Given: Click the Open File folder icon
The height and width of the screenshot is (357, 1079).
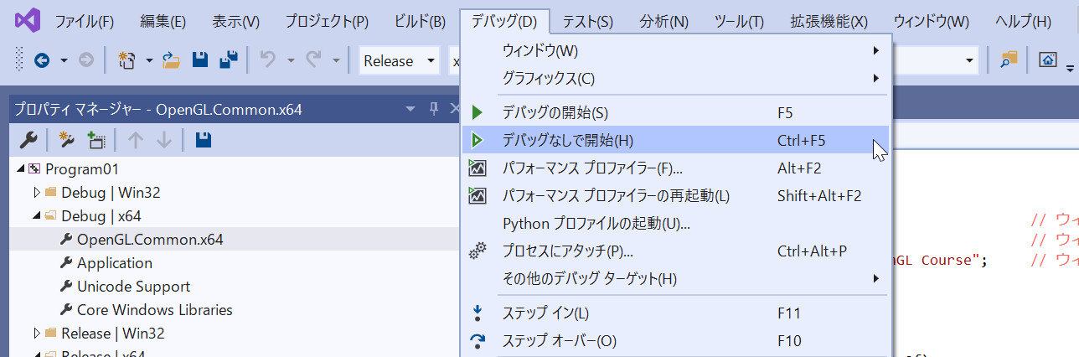Looking at the screenshot, I should point(172,60).
